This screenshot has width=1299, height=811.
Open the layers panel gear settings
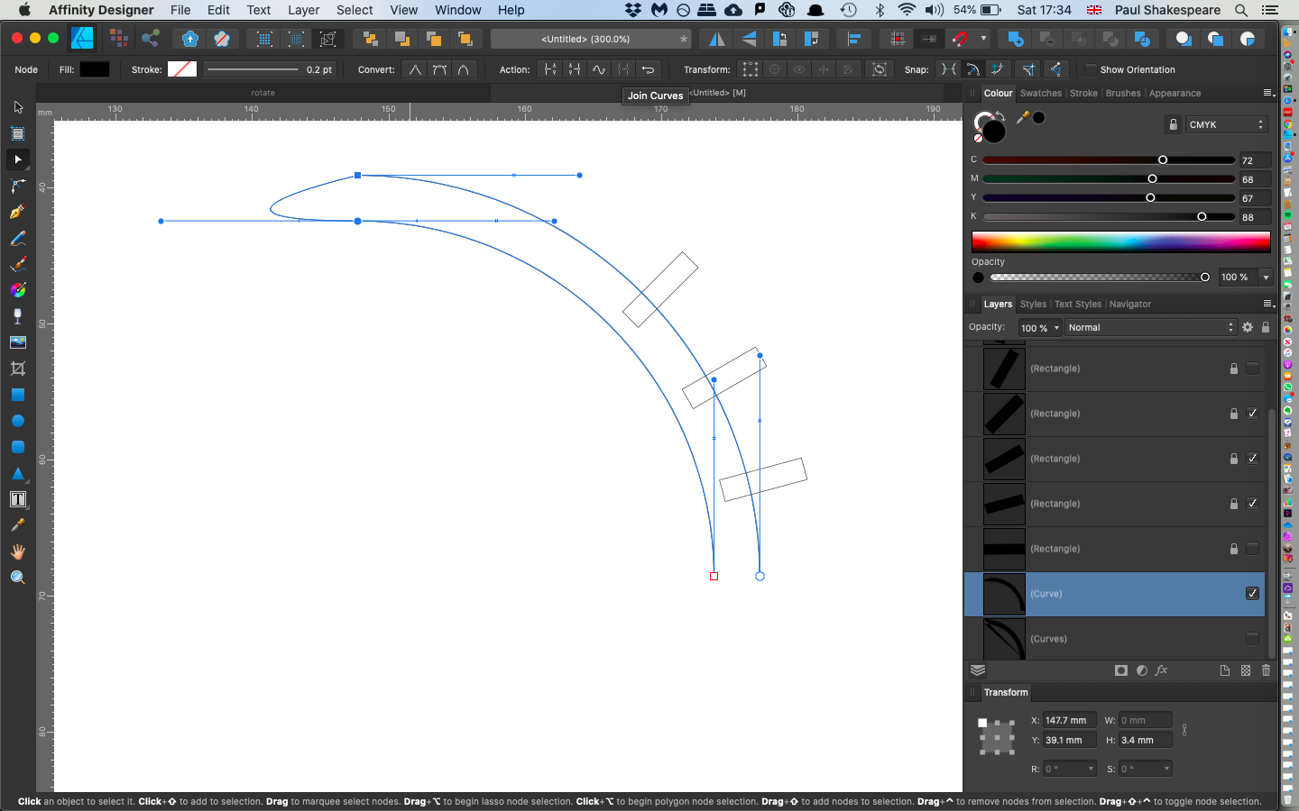click(1248, 327)
